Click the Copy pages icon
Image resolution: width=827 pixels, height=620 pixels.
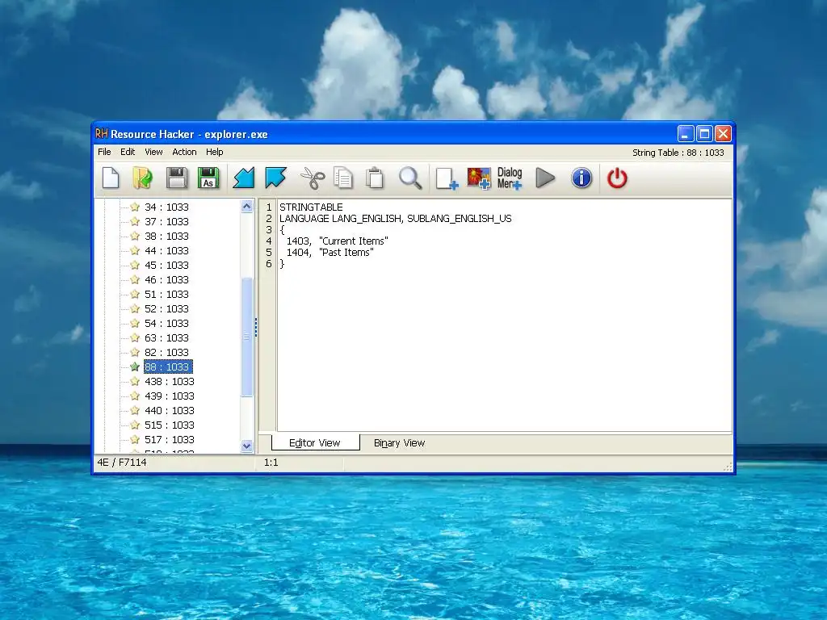[343, 178]
